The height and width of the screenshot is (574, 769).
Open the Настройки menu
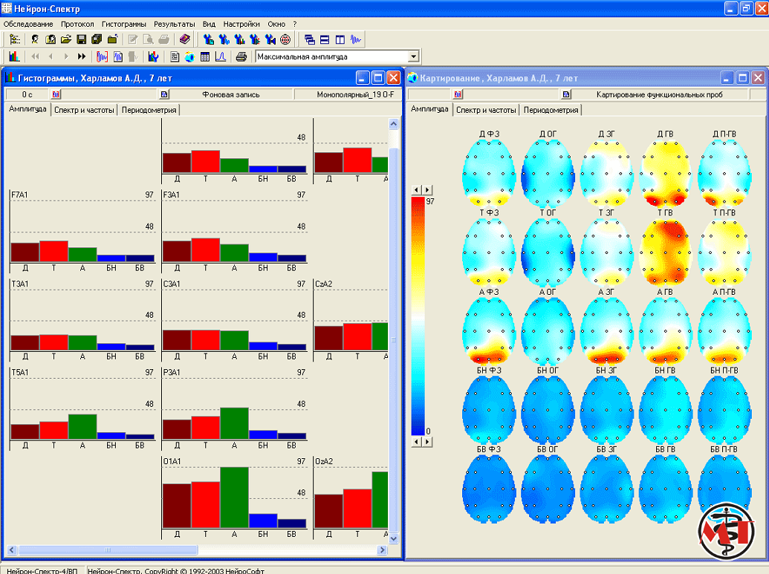click(241, 24)
